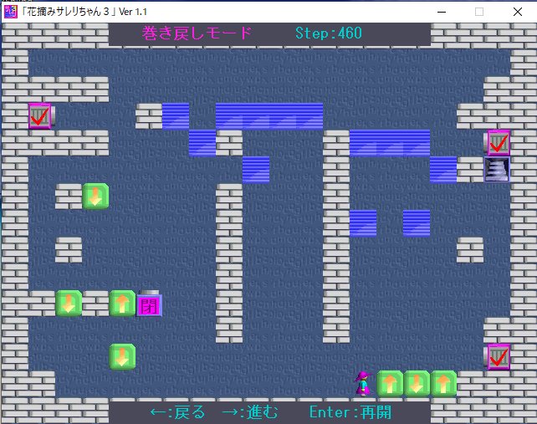The height and width of the screenshot is (424, 537).
Task: Click the lowest down arrow block on the left
Action: (122, 356)
